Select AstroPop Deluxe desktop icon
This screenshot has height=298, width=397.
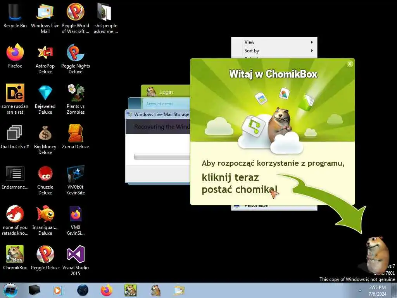(x=45, y=59)
